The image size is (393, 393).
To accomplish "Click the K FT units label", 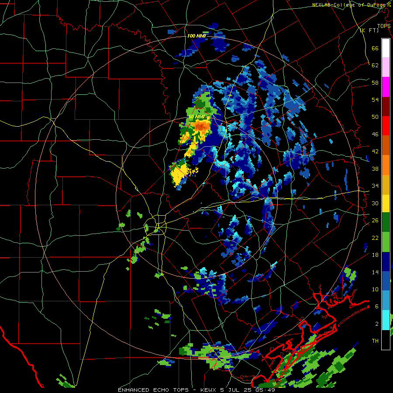I will [x=369, y=31].
